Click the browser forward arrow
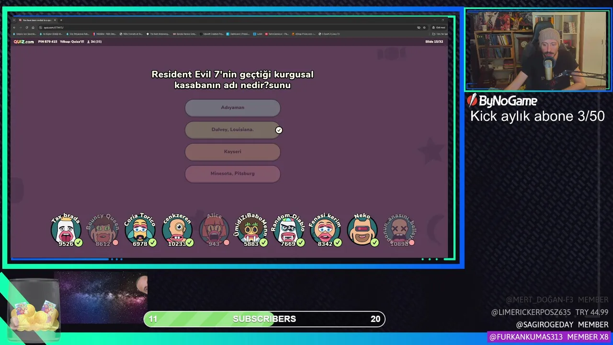The height and width of the screenshot is (345, 613). 21,27
